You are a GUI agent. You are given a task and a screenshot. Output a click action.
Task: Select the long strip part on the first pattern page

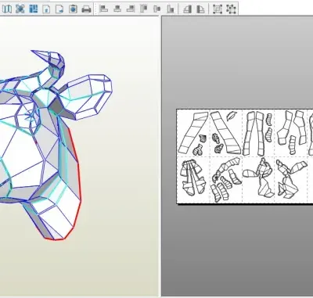[192, 133]
